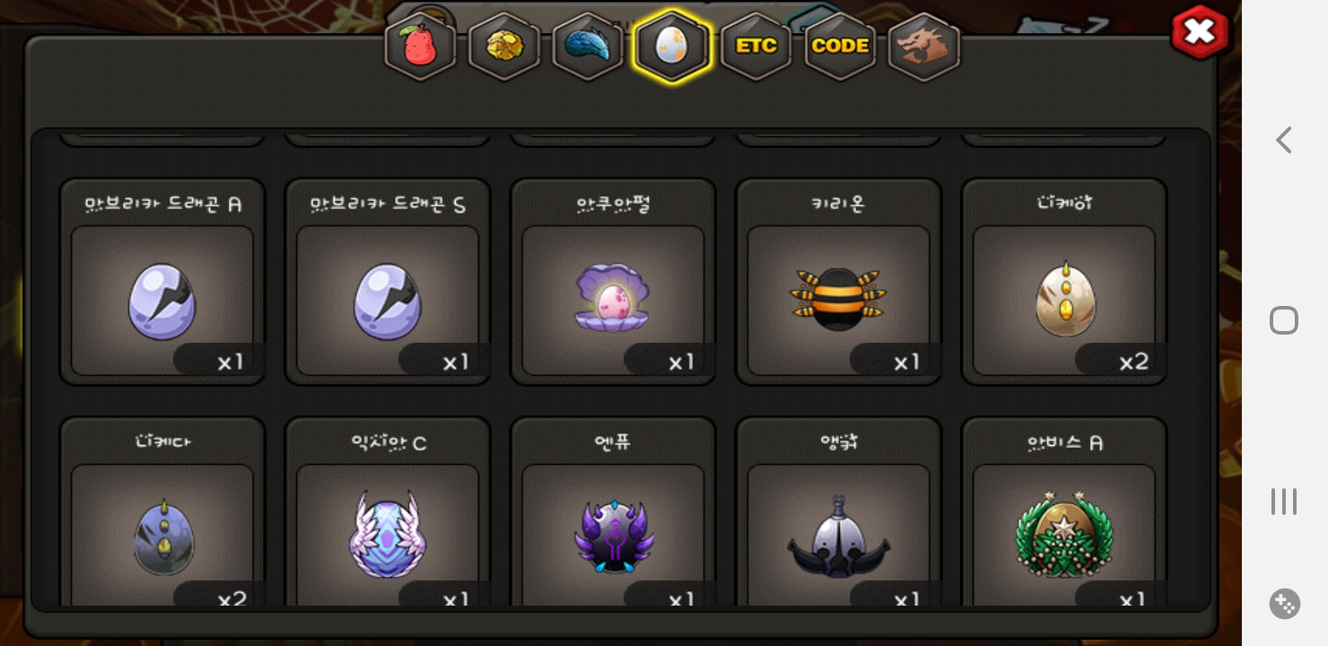
Task: Tap the Android home button
Action: [x=1284, y=320]
